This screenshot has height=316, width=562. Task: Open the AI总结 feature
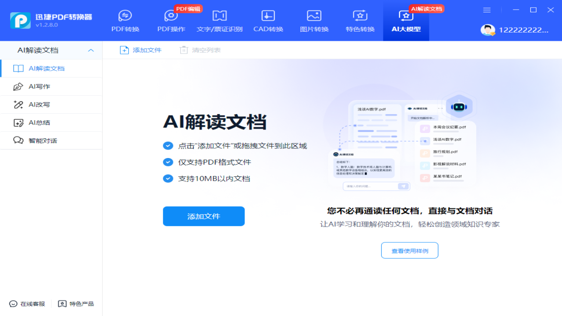[x=51, y=122]
